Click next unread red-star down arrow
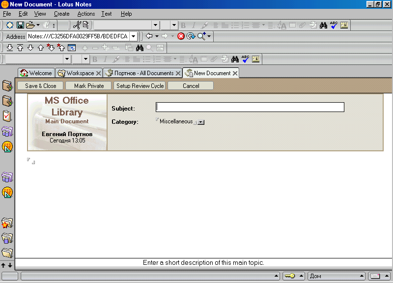This screenshot has height=283, width=393. point(51,47)
